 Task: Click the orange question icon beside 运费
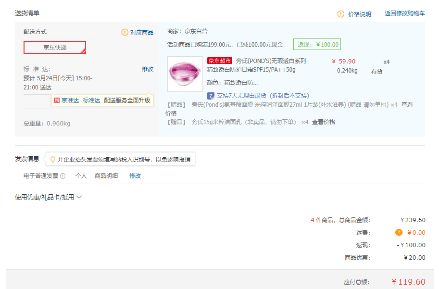pyautogui.click(x=399, y=232)
